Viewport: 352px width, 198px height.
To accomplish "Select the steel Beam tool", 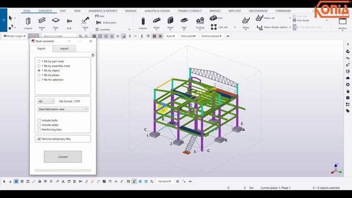I will coord(42,23).
